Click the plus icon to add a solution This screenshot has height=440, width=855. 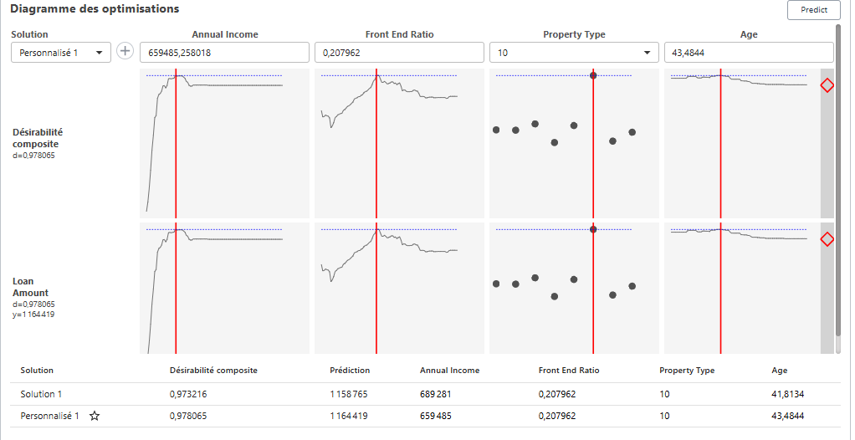(125, 52)
